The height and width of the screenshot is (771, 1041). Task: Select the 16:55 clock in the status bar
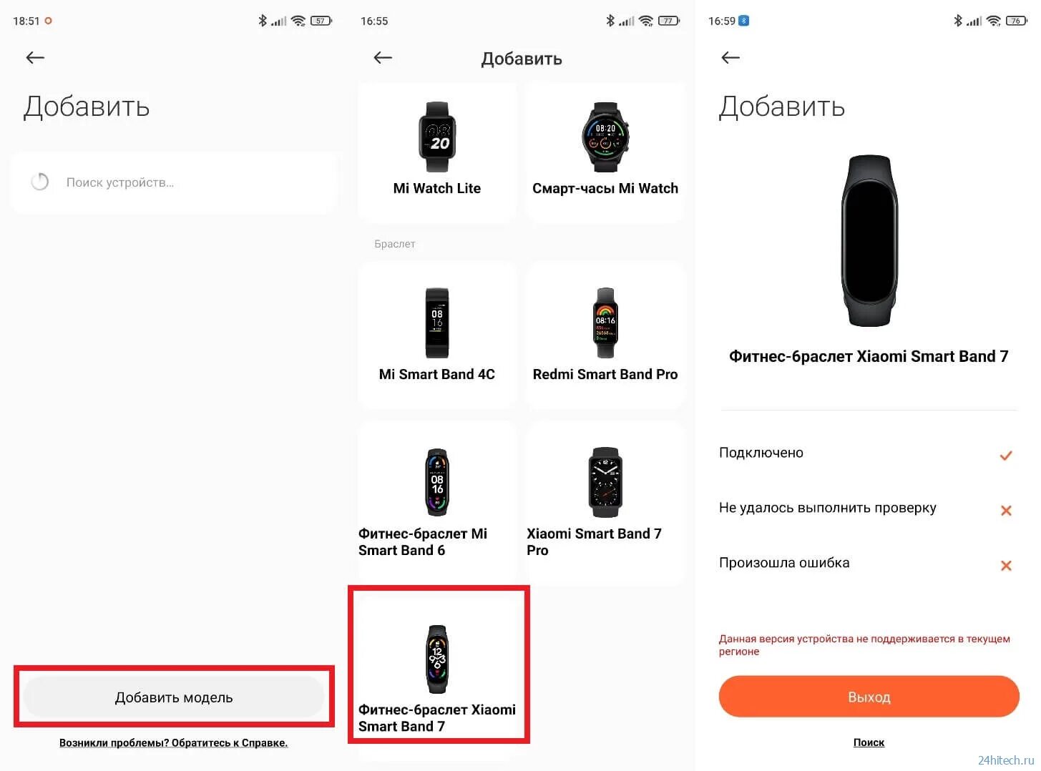click(374, 21)
